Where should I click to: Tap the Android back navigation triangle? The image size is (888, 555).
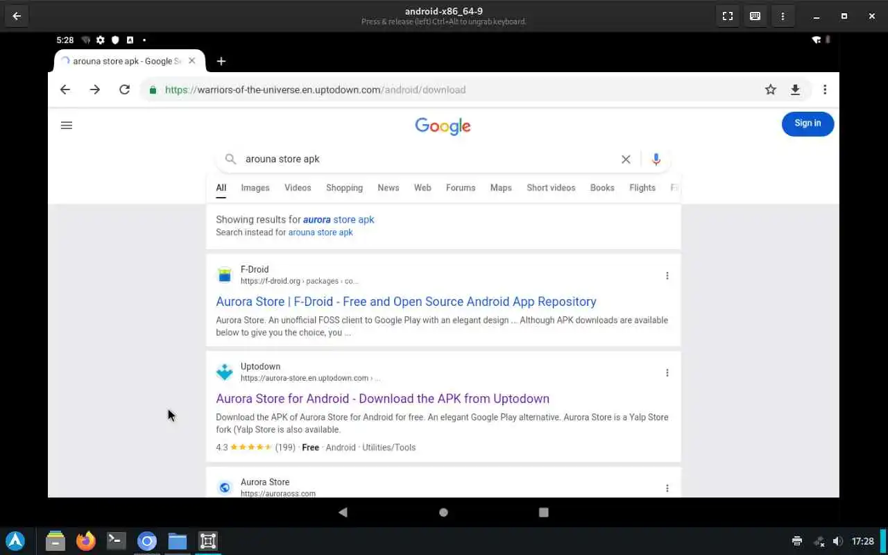coord(343,512)
